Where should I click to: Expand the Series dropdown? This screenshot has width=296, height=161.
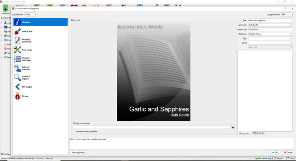coord(291,42)
